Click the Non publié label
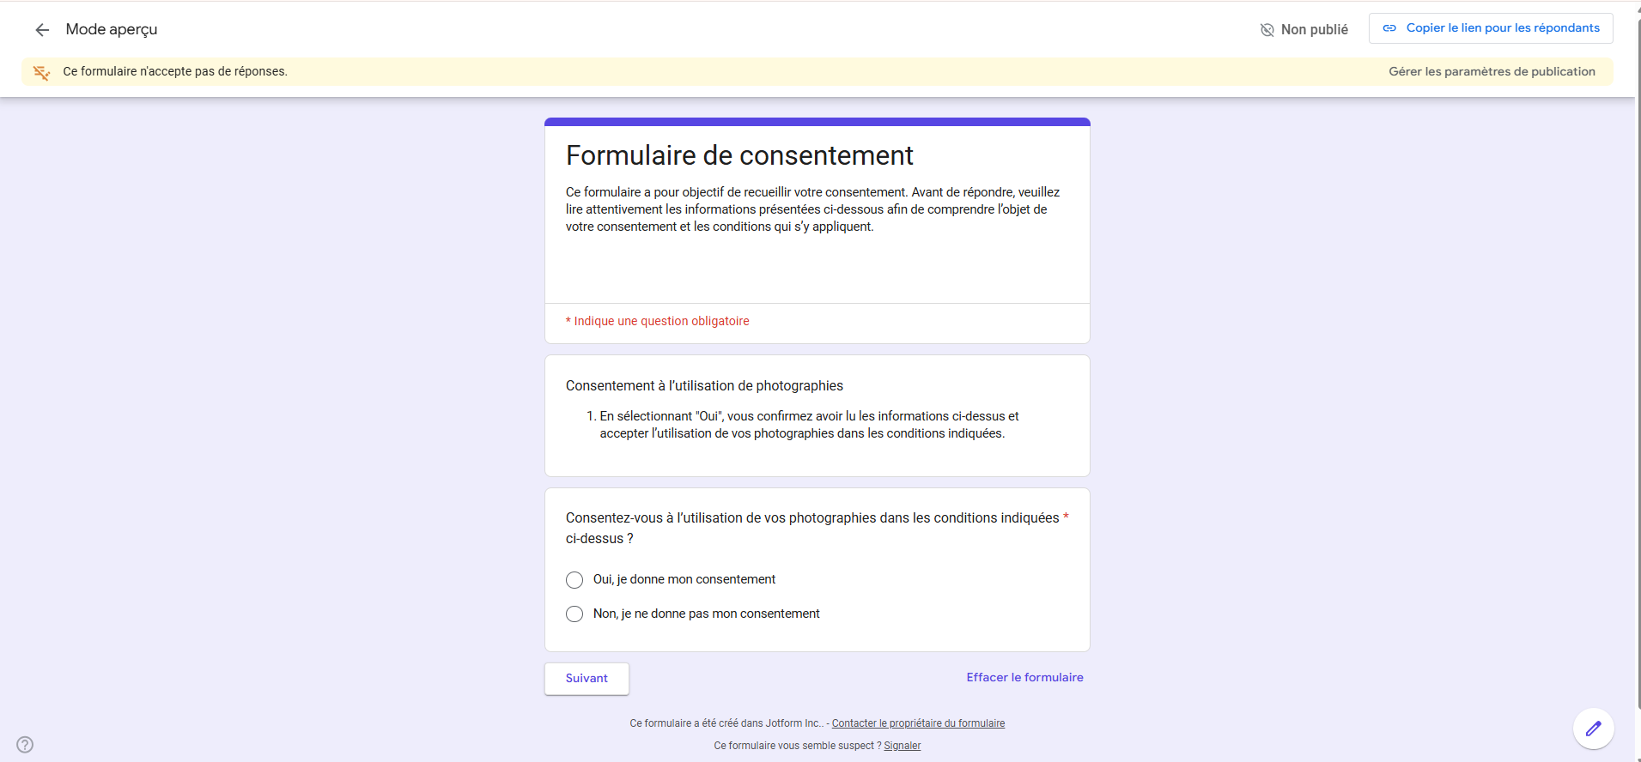Screen dimensions: 1641x762 pyautogui.click(x=1314, y=29)
